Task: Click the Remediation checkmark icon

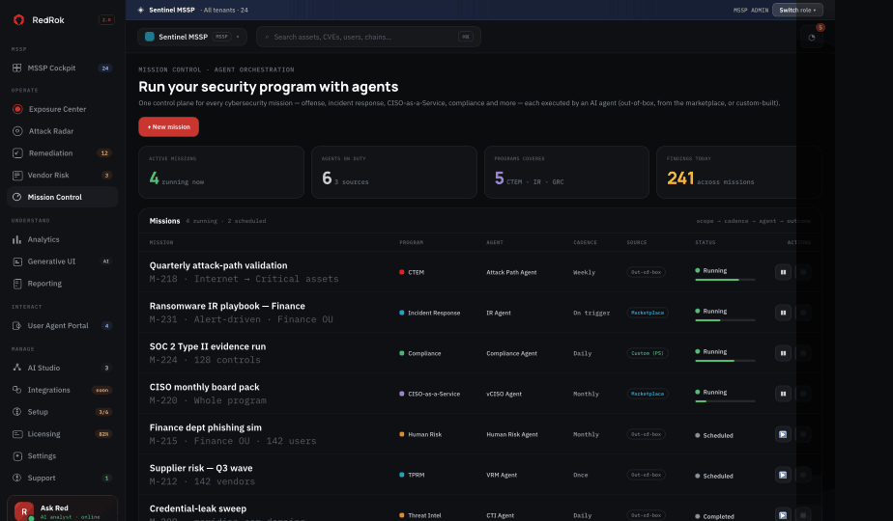Action: click(17, 153)
